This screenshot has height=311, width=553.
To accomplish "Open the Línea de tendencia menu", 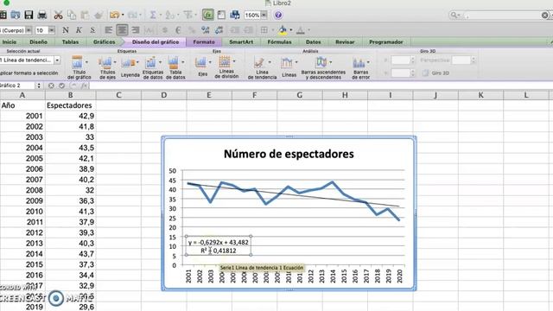I will (262, 67).
